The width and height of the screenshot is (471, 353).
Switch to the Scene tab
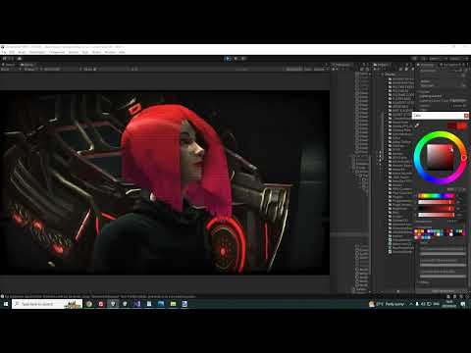(x=9, y=65)
